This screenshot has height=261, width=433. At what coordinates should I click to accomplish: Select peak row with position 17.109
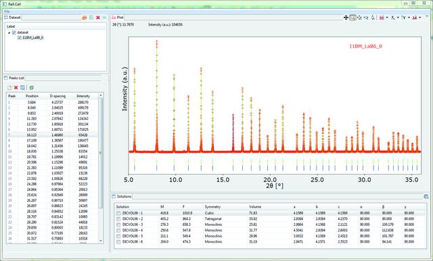point(52,140)
